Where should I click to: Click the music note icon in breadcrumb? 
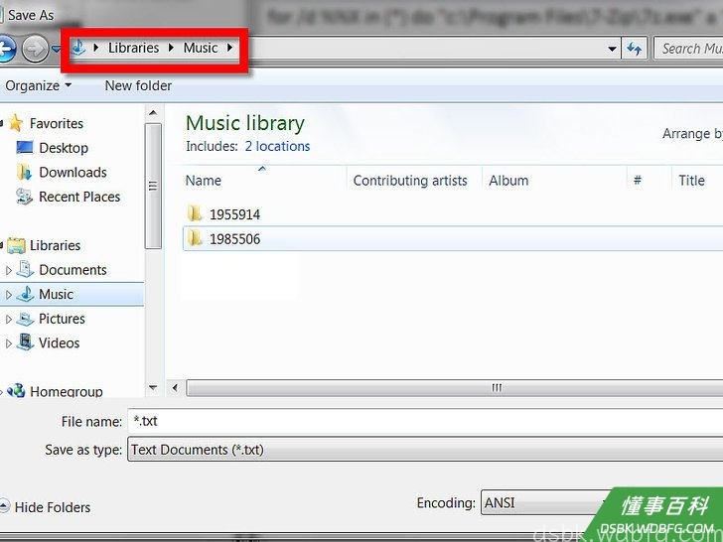pos(78,47)
